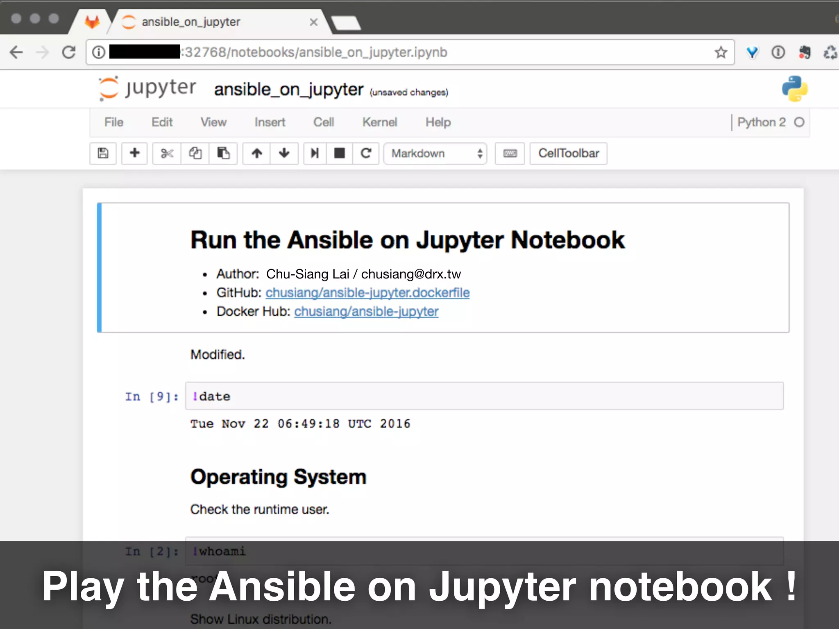
Task: Open the Help menu
Action: 438,122
